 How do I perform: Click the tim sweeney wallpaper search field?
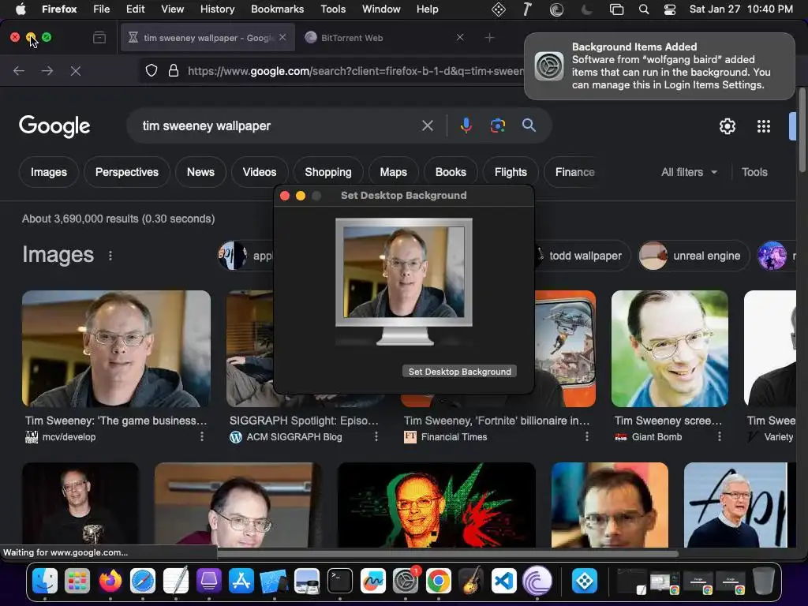click(x=279, y=125)
